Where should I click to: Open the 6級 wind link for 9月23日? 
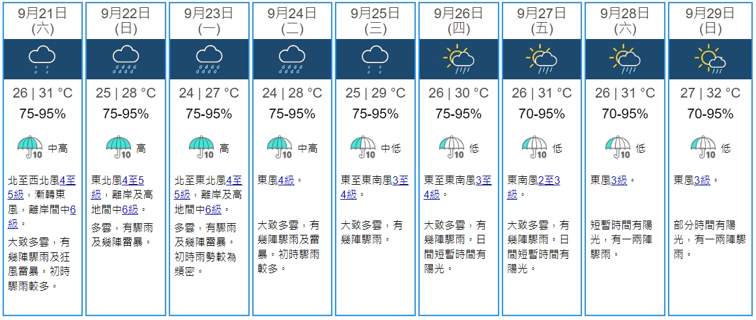tap(212, 209)
